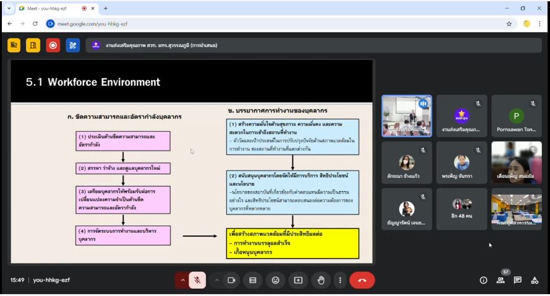Leave the call with red hang-up button
The image size is (550, 296).
tap(362, 280)
